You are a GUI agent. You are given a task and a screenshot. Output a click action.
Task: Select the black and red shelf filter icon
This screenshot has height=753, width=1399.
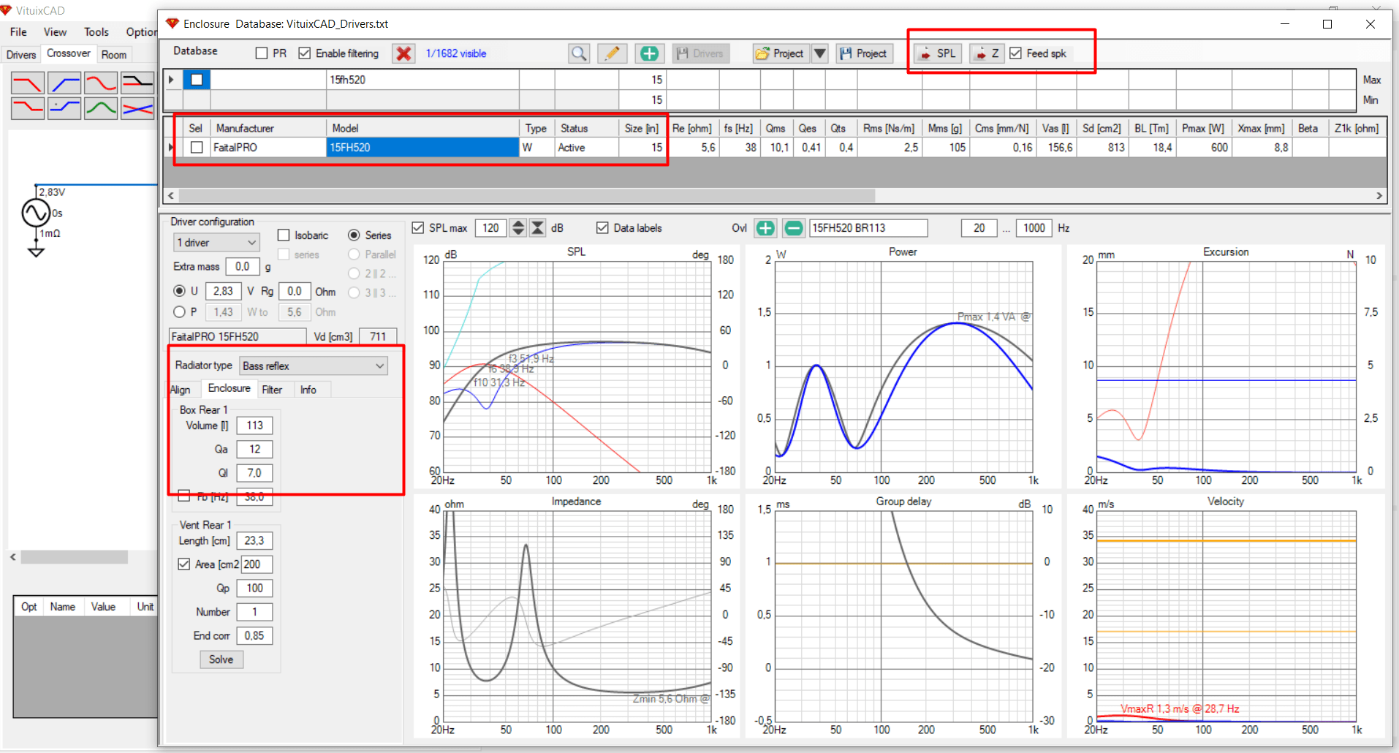pos(137,83)
